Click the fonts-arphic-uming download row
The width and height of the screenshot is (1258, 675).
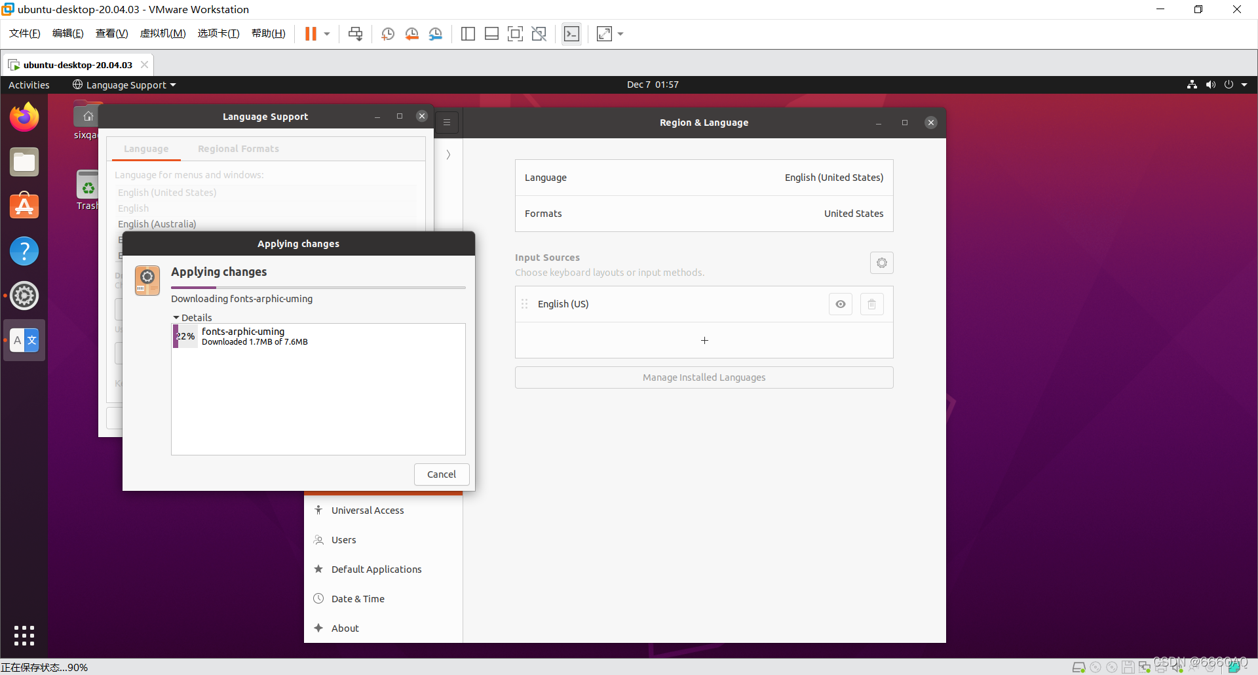[318, 336]
